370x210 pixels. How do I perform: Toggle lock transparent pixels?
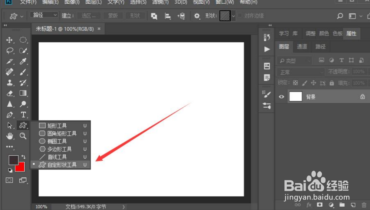[x=295, y=83]
